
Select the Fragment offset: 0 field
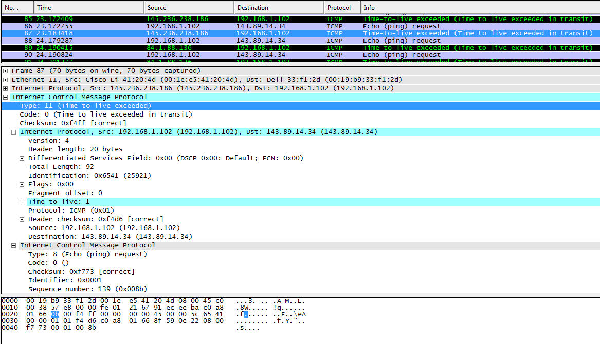pyautogui.click(x=65, y=193)
